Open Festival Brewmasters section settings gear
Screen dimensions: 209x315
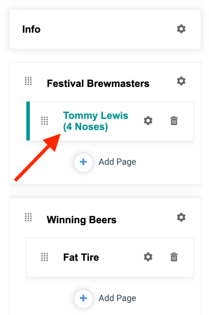(x=181, y=81)
